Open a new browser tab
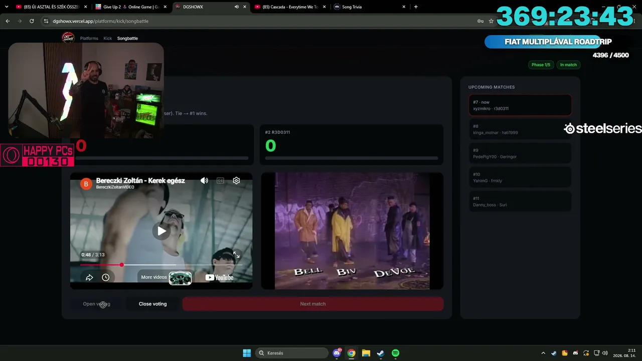This screenshot has width=642, height=361. [x=416, y=7]
